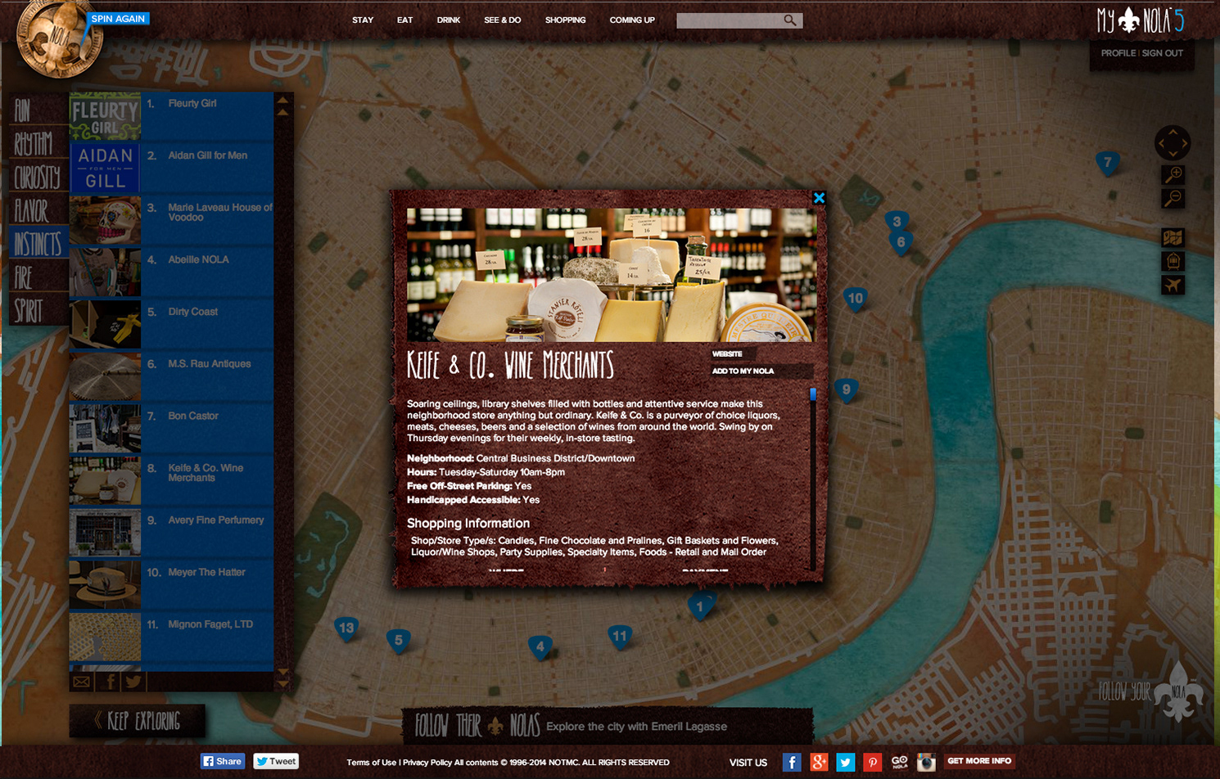Share list via sidebar Twitter icon
The image size is (1220, 779).
pos(133,681)
